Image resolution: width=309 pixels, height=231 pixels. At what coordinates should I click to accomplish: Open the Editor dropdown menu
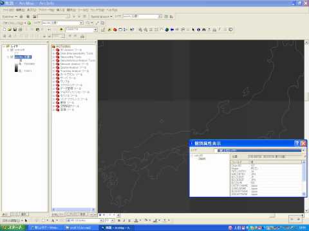[10, 17]
